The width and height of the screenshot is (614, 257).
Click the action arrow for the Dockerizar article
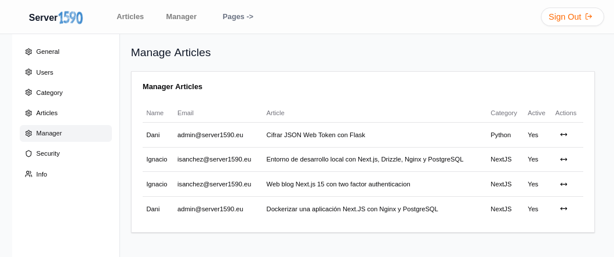[564, 209]
